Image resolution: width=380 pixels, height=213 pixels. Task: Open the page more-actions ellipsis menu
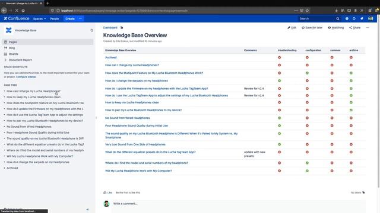(x=367, y=28)
